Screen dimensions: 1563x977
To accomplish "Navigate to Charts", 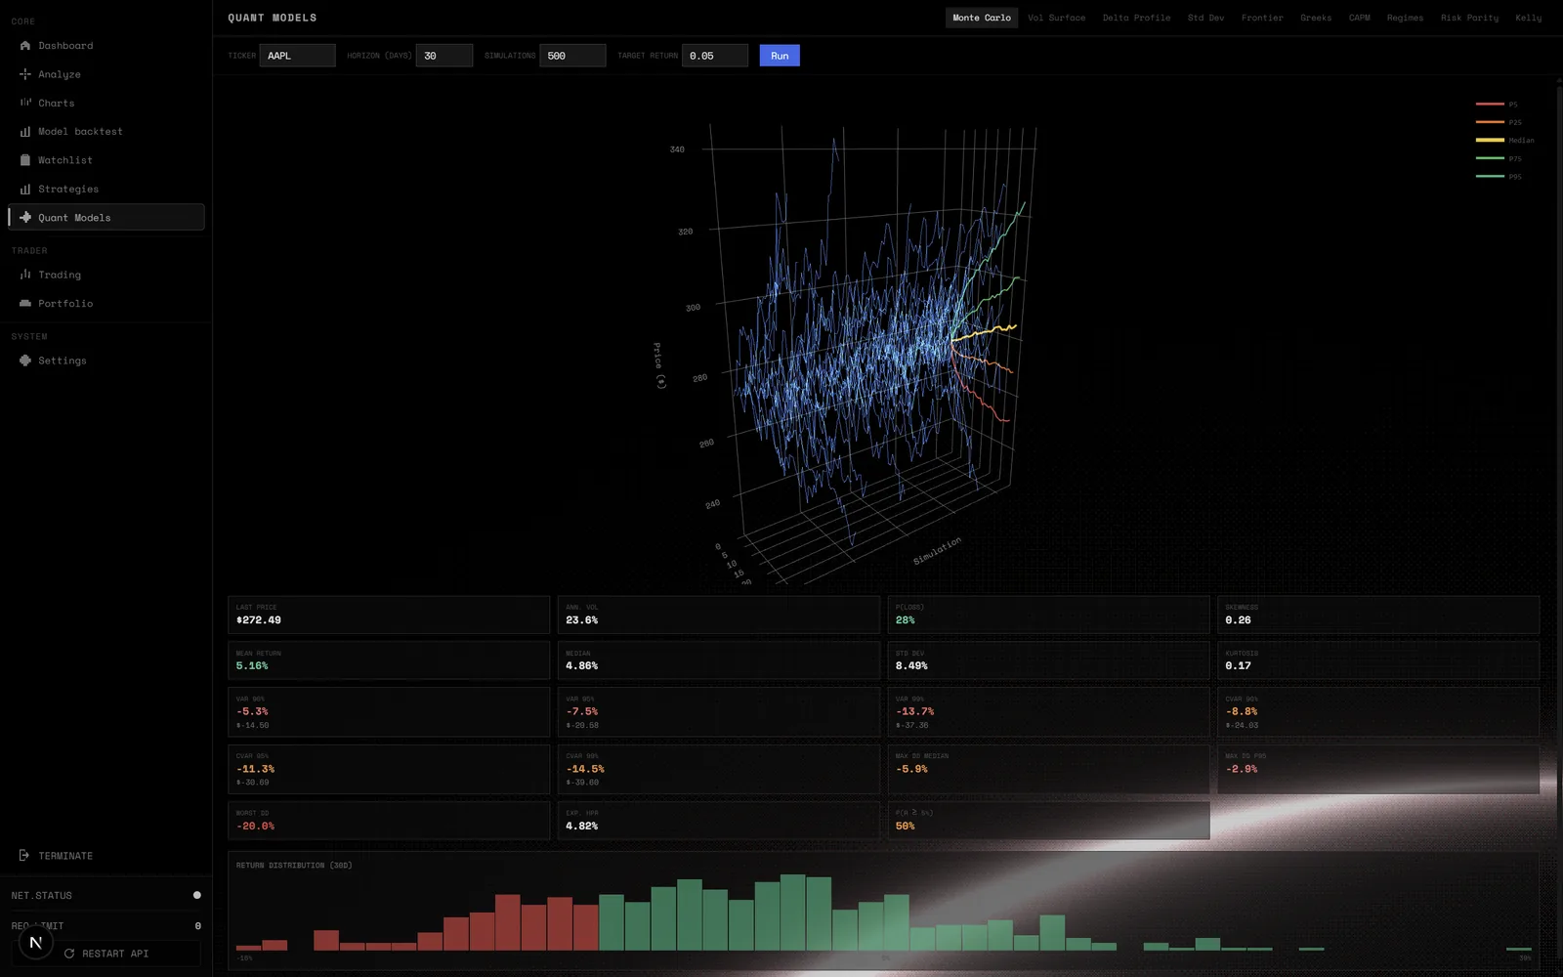I will point(106,103).
